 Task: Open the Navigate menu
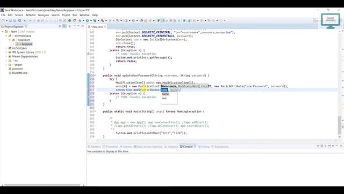pos(44,15)
